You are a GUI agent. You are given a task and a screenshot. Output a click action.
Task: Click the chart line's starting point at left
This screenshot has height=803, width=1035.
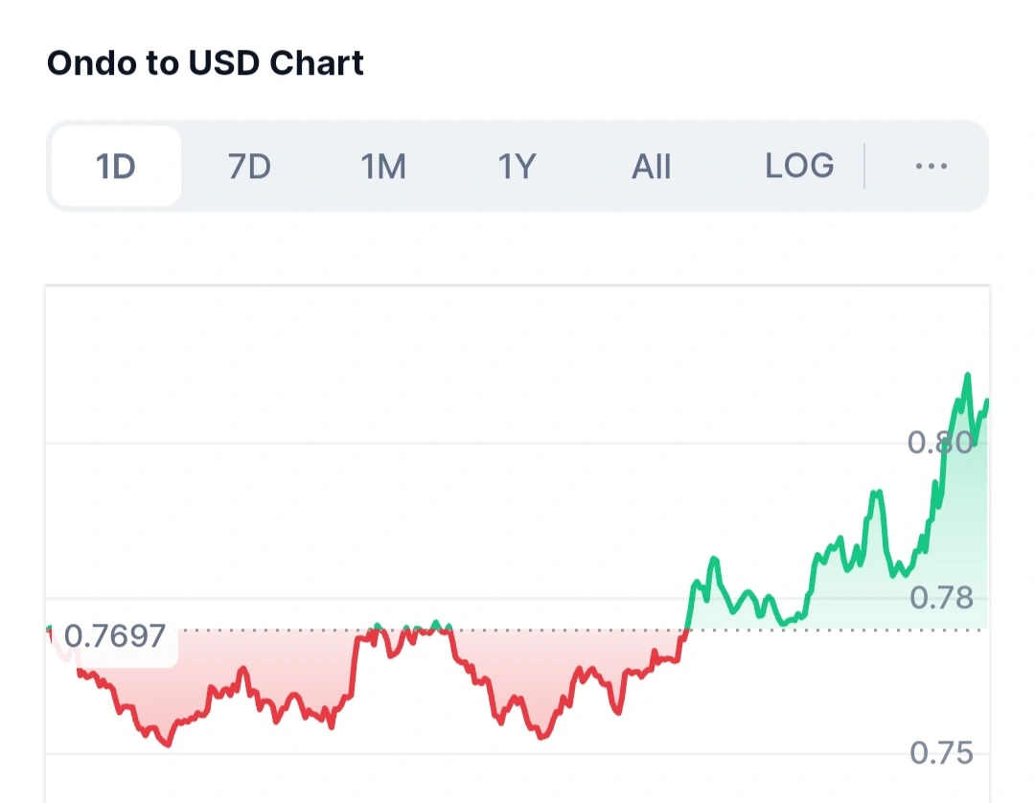pos(49,630)
